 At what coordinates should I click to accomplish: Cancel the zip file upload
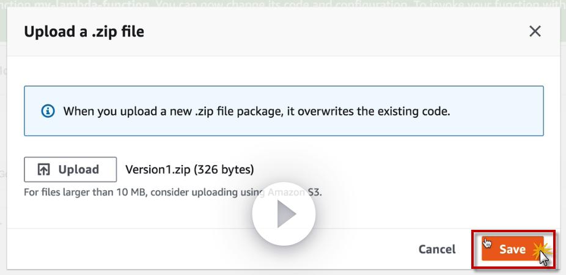pos(436,249)
